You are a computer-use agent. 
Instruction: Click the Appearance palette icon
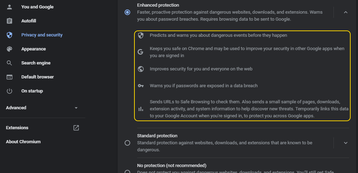point(9,49)
